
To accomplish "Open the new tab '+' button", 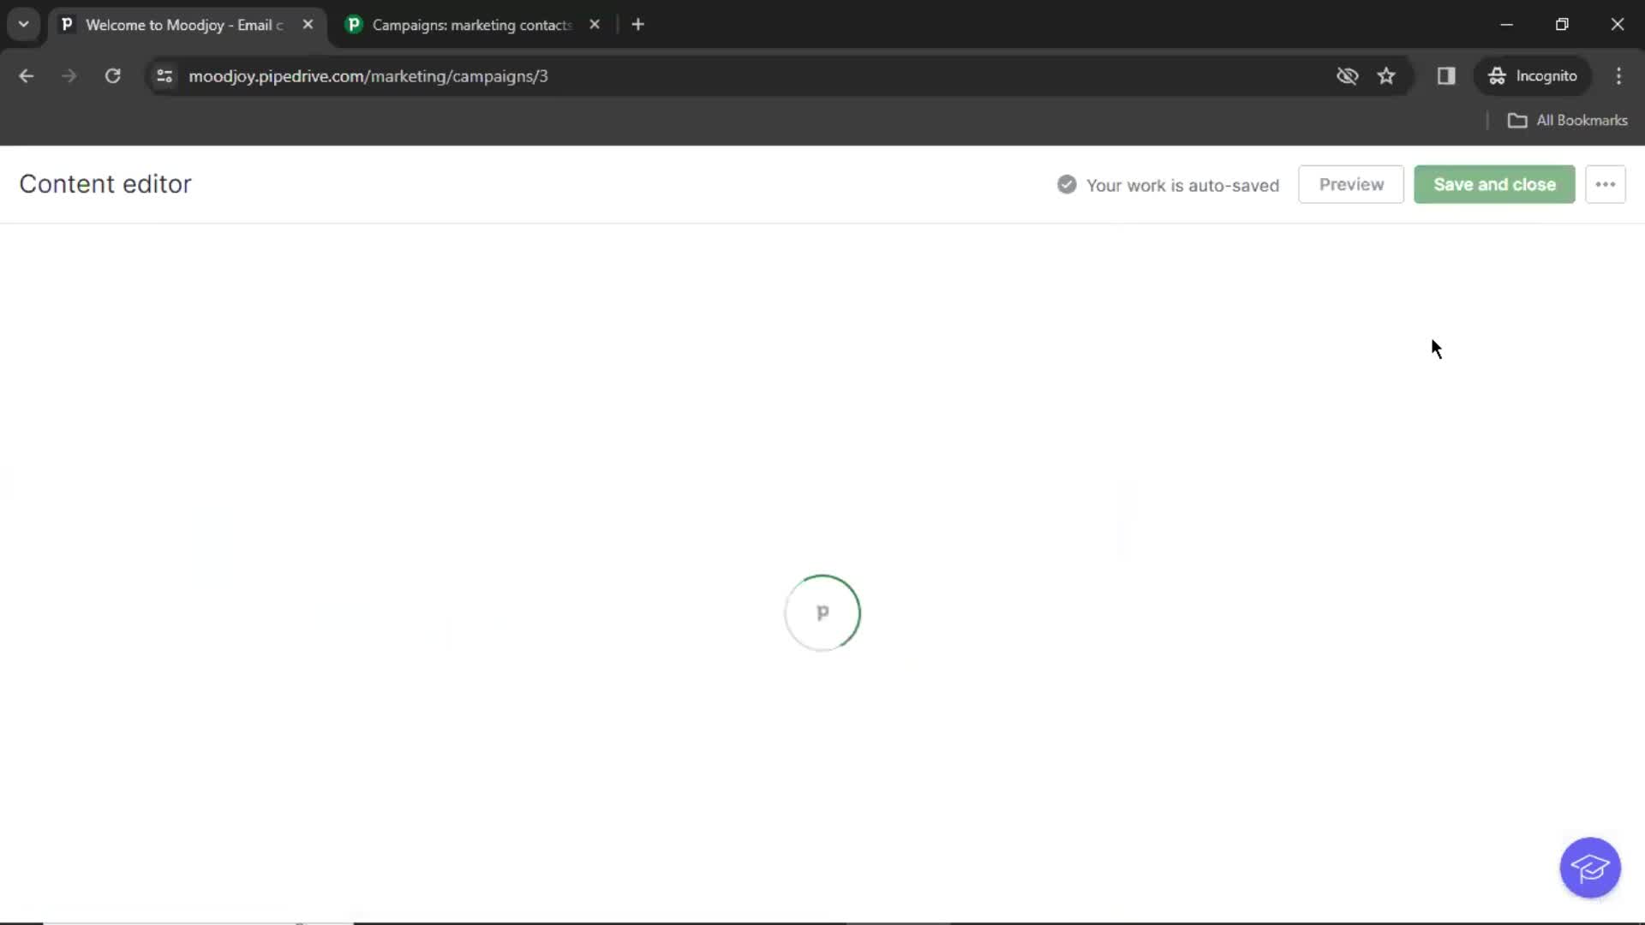I will coord(638,25).
